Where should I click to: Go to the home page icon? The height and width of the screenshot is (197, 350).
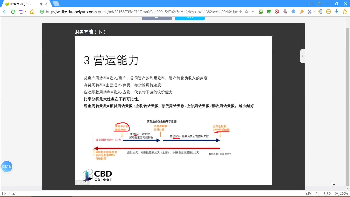pos(32,12)
